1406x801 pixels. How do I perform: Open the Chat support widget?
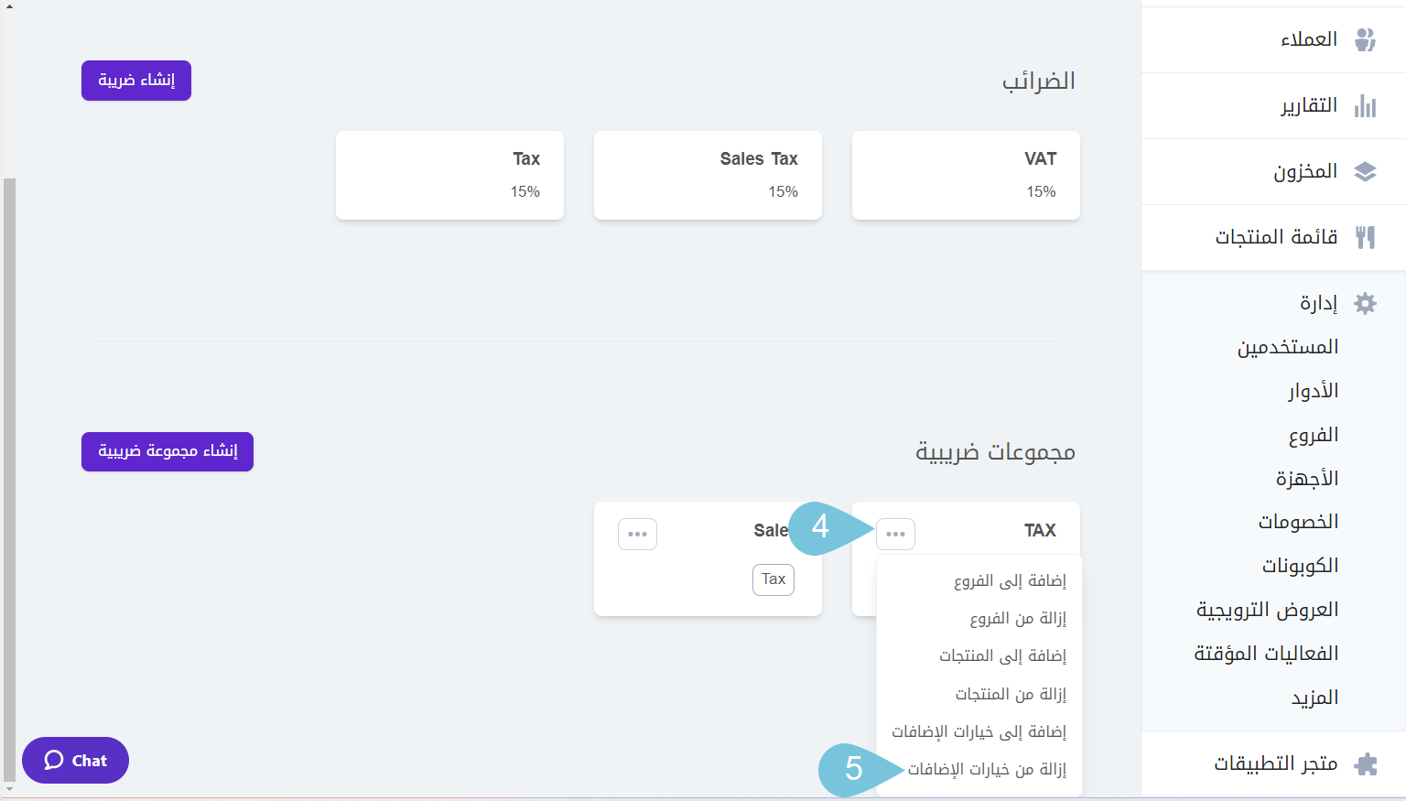click(75, 760)
